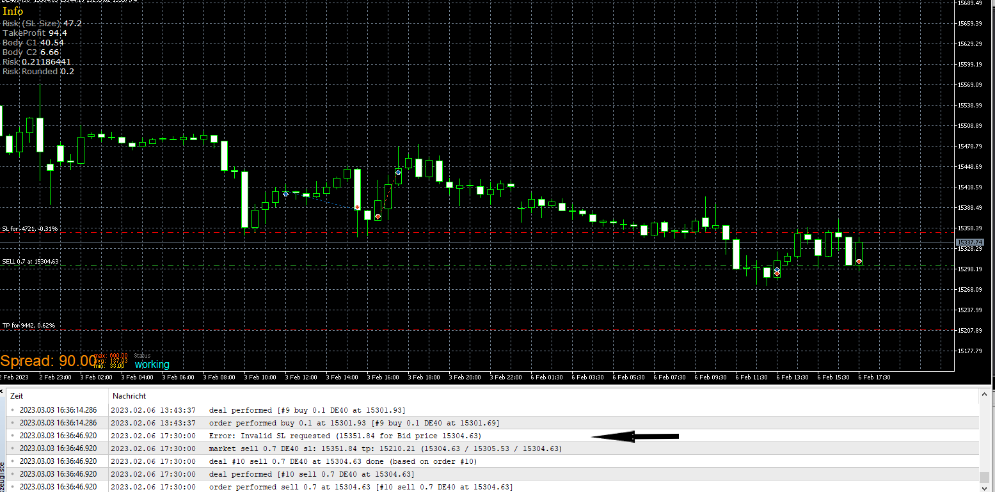Select the 'order performed buy 0.1 at 15301.93' row
The height and width of the screenshot is (492, 995).
pyautogui.click(x=493, y=423)
